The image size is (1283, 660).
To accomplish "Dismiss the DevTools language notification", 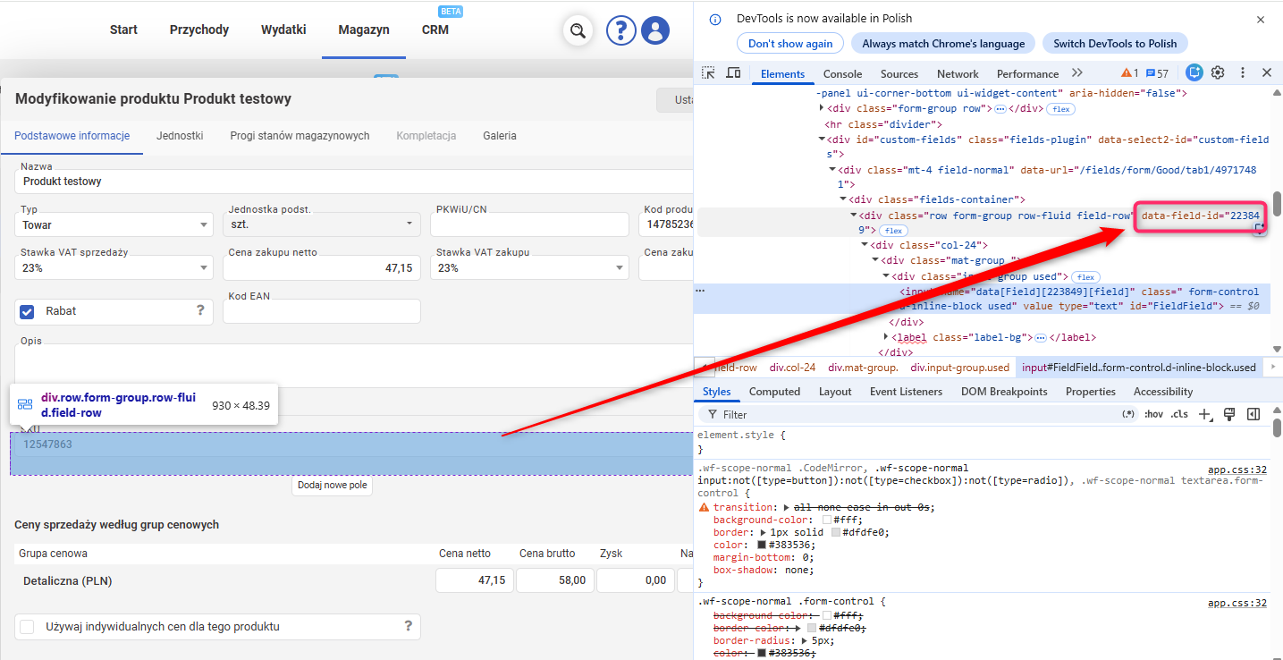I will (x=1261, y=19).
